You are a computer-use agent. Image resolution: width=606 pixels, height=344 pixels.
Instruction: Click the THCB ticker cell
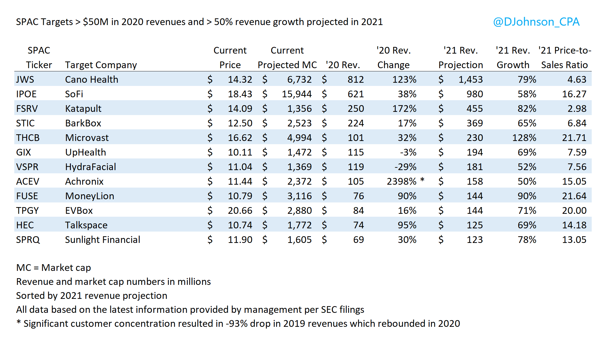[28, 138]
